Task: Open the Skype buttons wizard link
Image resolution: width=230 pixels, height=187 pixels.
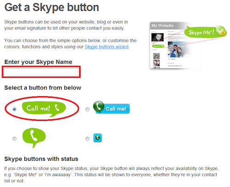Action: [107, 47]
